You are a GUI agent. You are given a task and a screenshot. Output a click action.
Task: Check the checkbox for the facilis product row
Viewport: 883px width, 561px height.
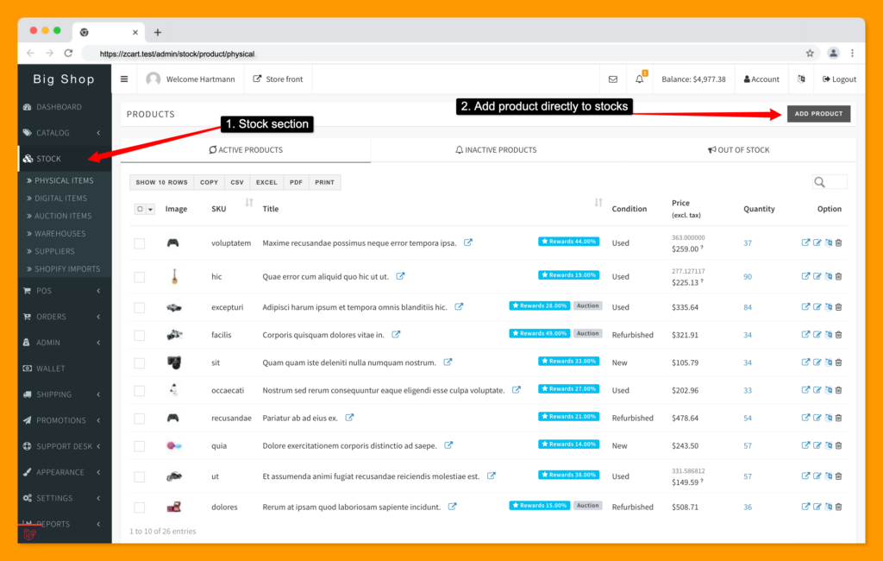pos(138,334)
